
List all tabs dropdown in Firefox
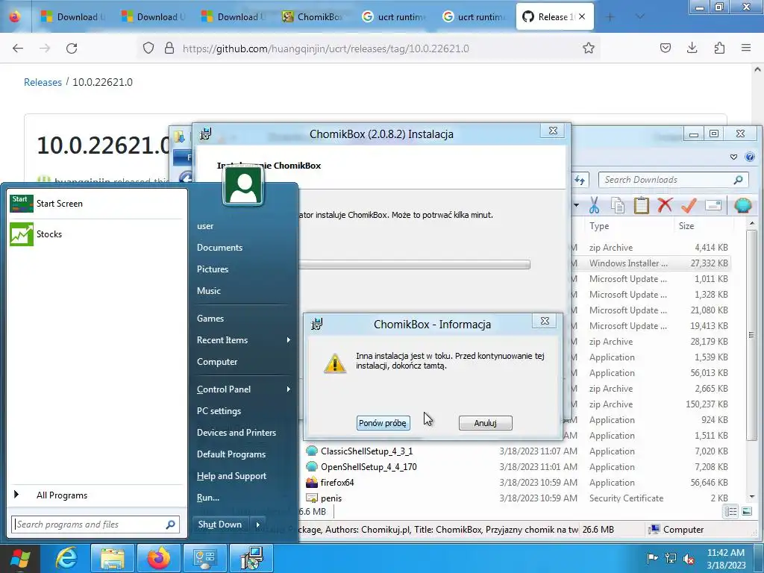coord(640,17)
